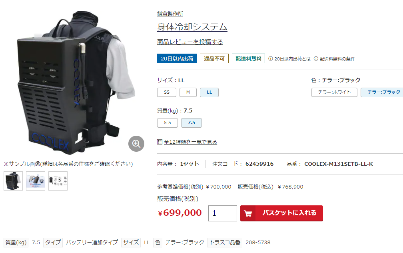Select size SS option
This screenshot has height=253, width=403.
167,92
